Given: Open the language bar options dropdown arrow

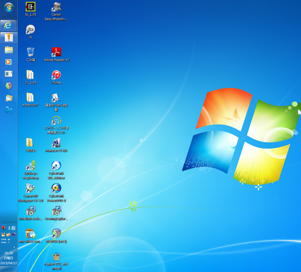Looking at the screenshot, I should [9, 243].
